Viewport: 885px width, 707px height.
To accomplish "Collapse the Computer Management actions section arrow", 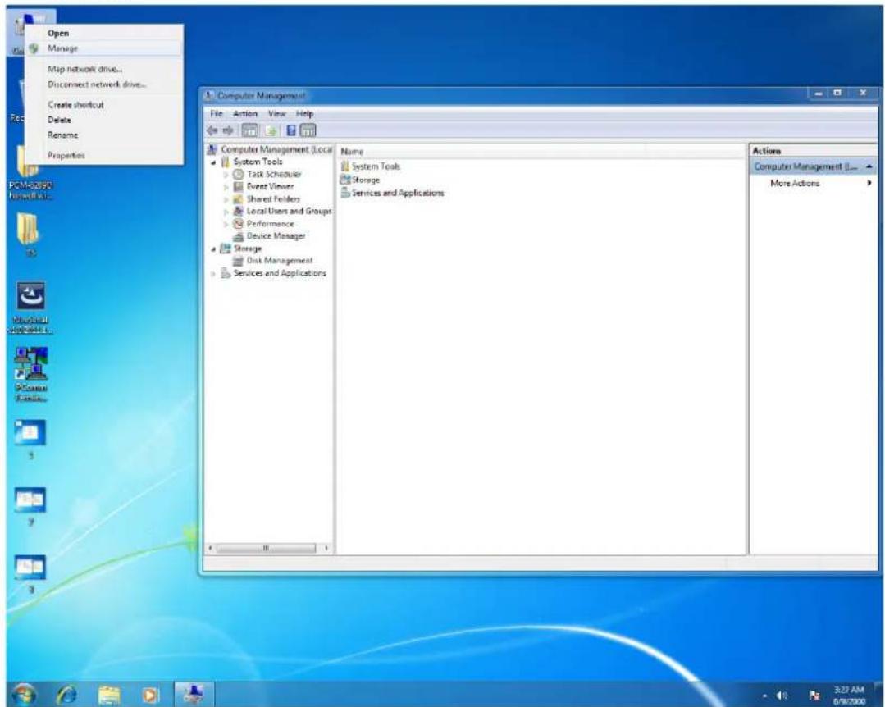I will point(869,167).
